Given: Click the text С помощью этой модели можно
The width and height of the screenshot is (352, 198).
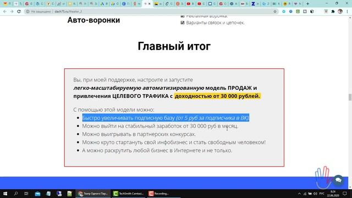Looking at the screenshot, I should (114, 110).
